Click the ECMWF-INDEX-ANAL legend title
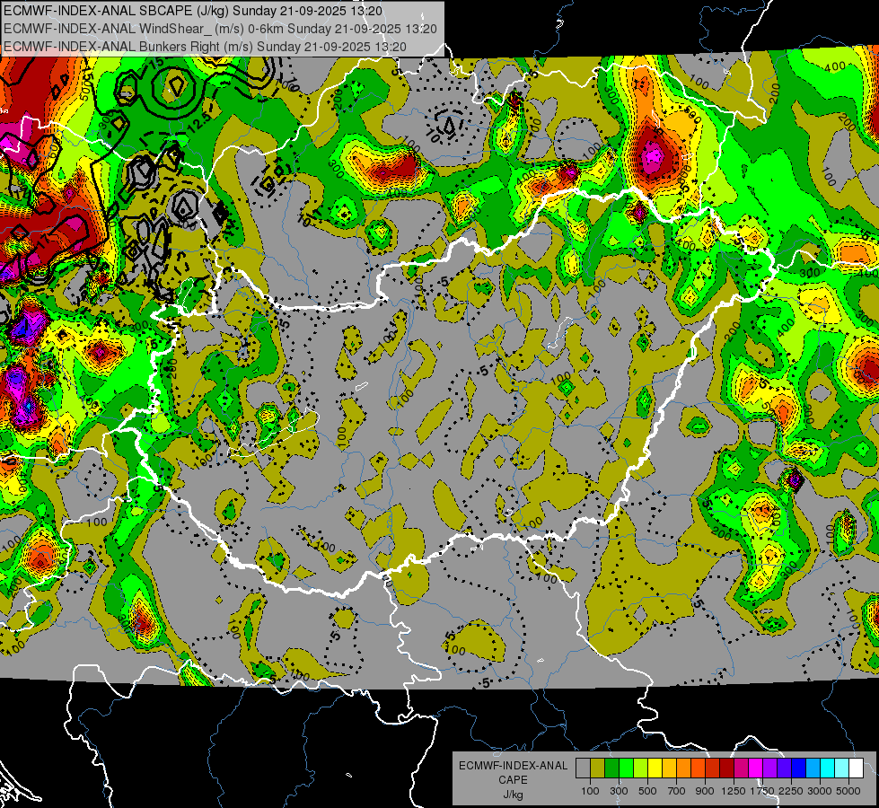 (x=513, y=766)
